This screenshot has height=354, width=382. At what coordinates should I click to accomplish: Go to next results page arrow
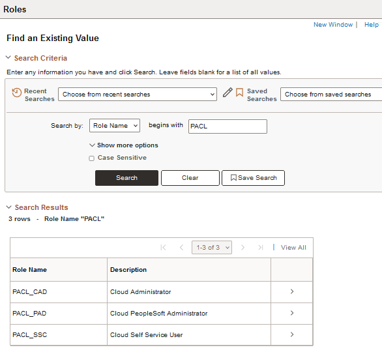tap(242, 248)
